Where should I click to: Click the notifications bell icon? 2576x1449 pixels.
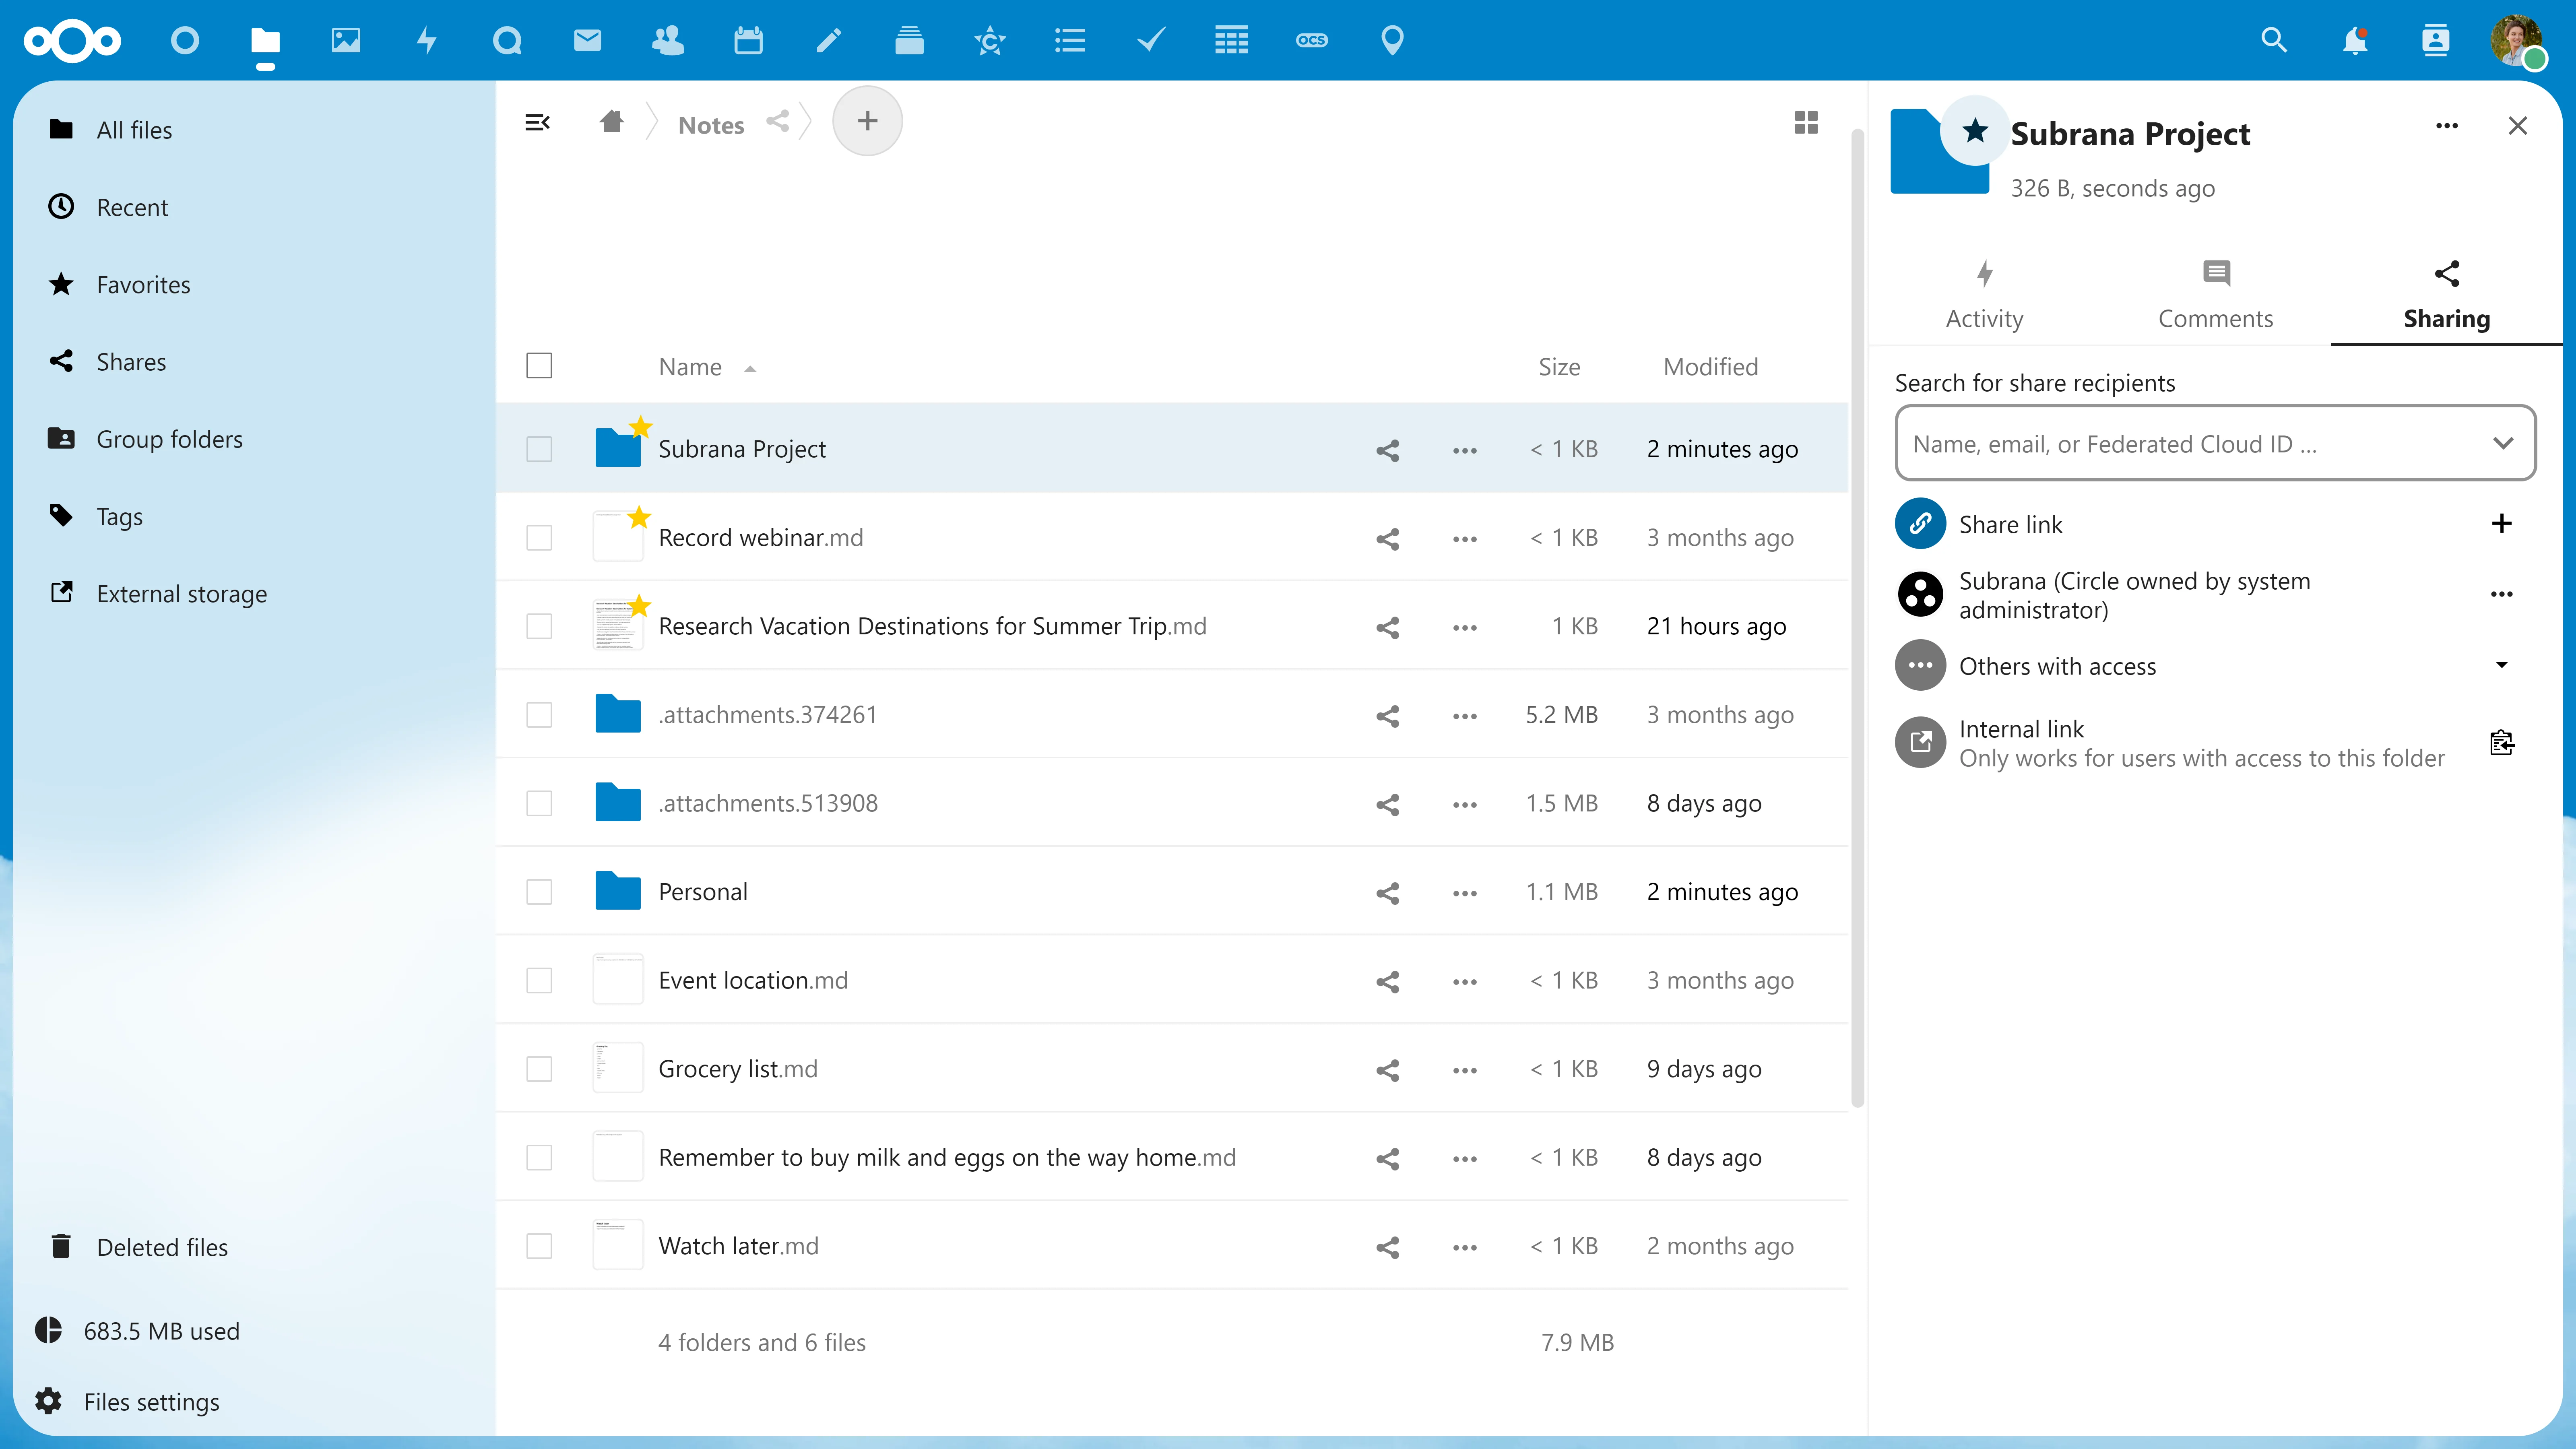click(2355, 39)
